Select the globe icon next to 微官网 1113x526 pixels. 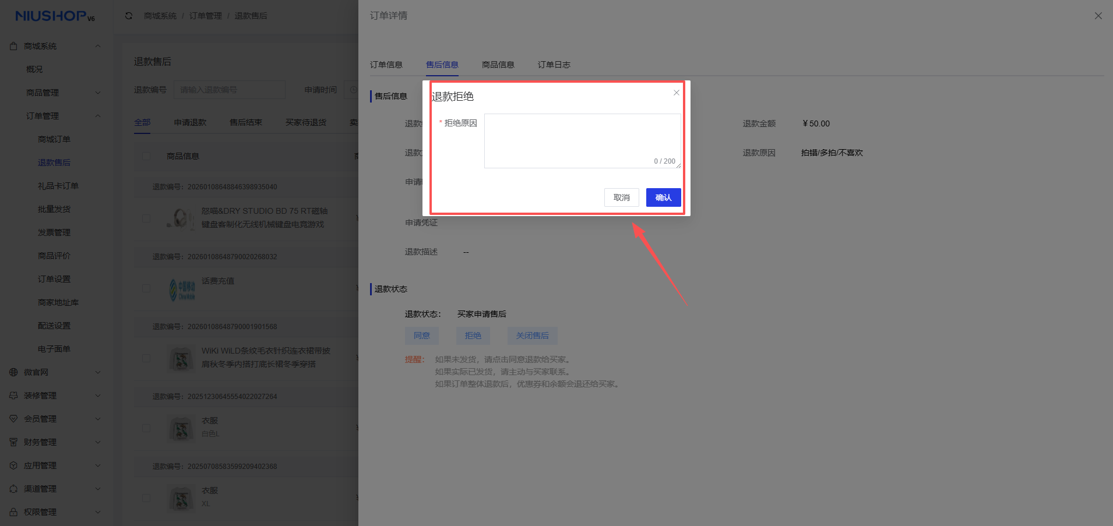pos(13,372)
